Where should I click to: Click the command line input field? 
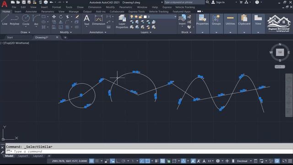pos(150,151)
